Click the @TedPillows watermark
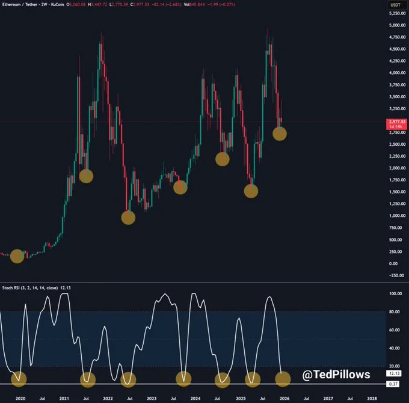The width and height of the screenshot is (409, 403). tap(336, 375)
